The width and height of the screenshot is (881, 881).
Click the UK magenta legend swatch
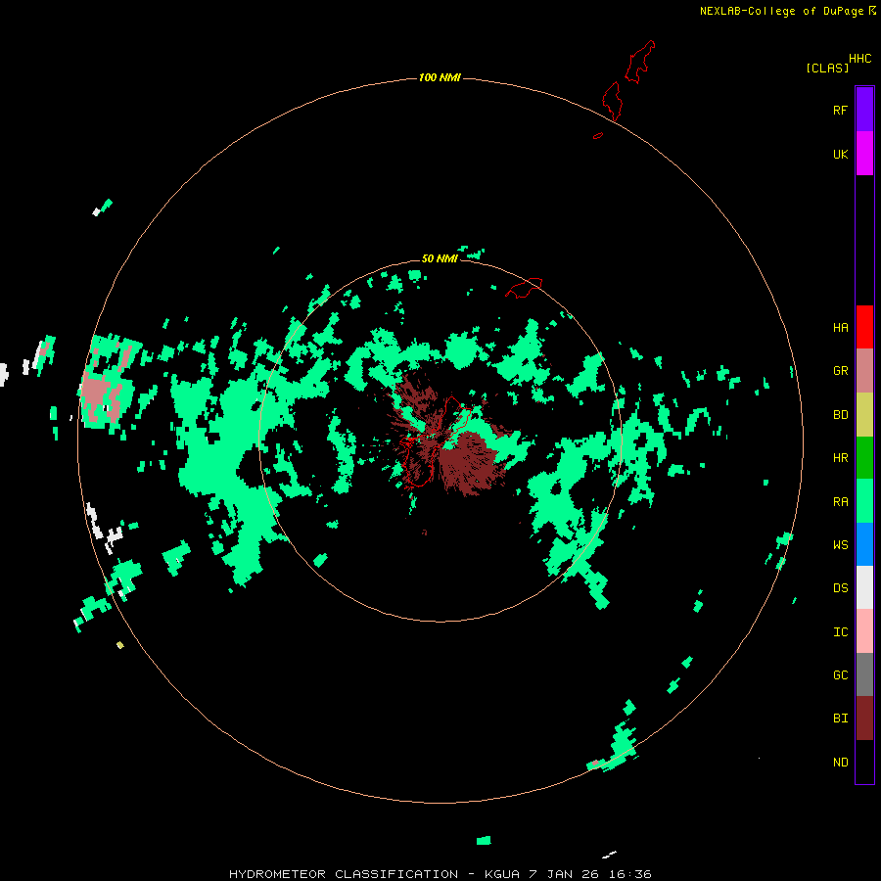[x=864, y=154]
